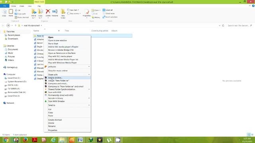Image resolution: width=255 pixels, height=143 pixels.
Task: Click the New folder ribbon icon
Action: [63, 12]
